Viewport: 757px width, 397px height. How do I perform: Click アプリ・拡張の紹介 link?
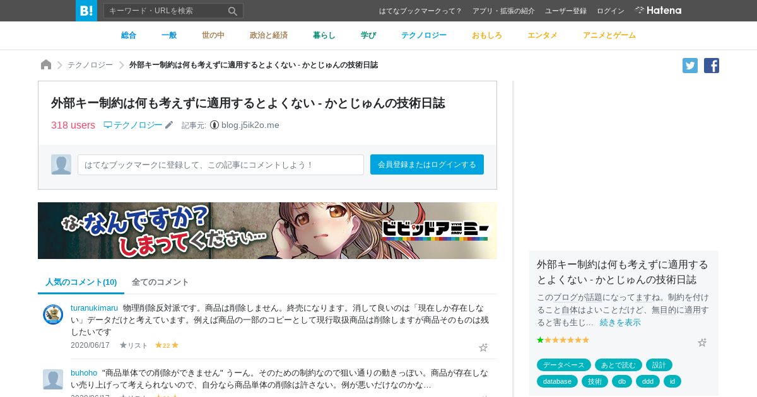(x=503, y=11)
